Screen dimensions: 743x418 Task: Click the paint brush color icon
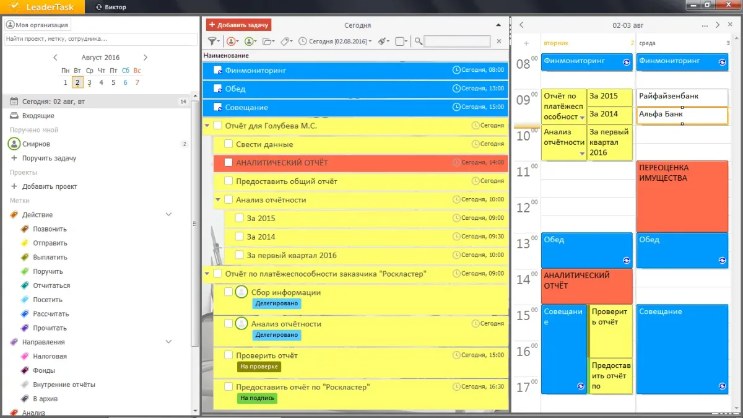[x=383, y=41]
